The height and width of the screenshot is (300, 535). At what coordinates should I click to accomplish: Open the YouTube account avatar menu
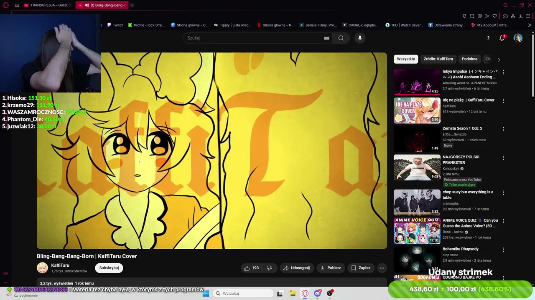518,38
